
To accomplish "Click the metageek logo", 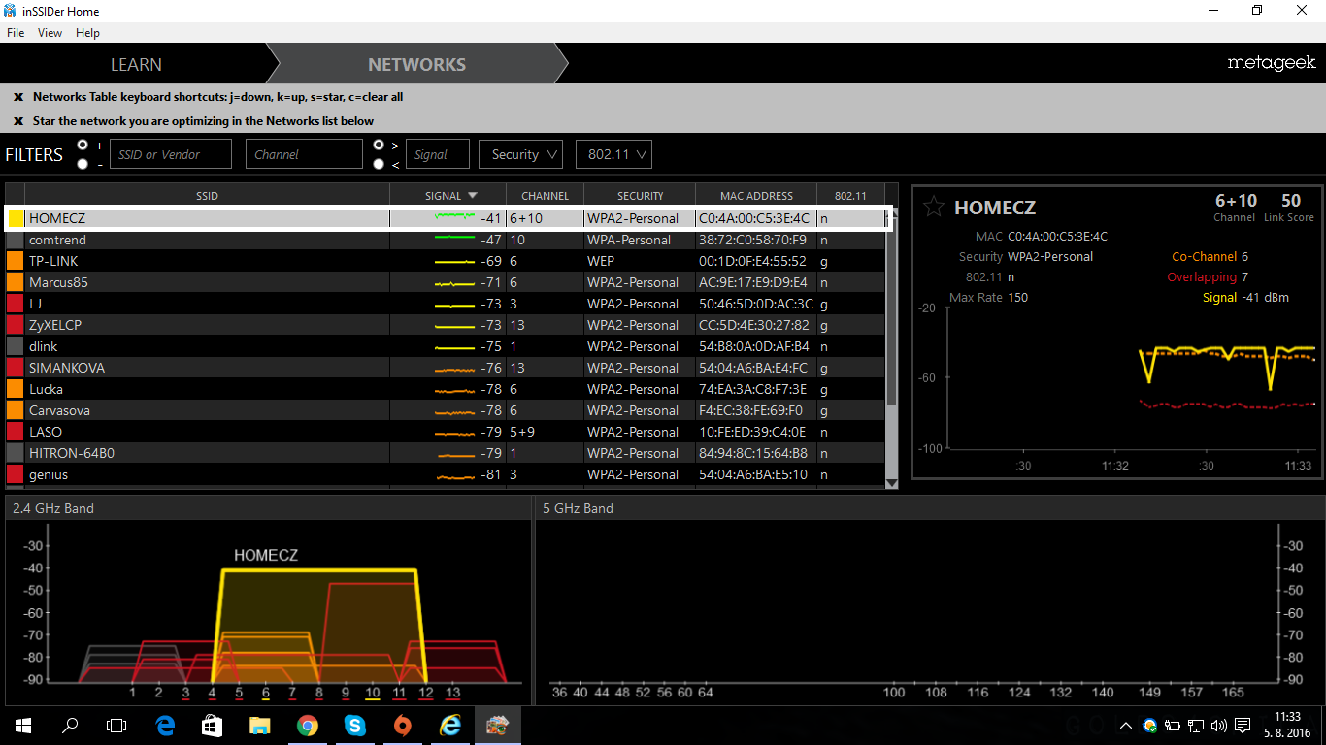I will tap(1271, 63).
